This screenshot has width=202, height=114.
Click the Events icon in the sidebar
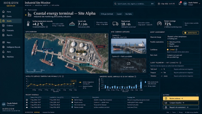pyautogui.click(x=3, y=16)
